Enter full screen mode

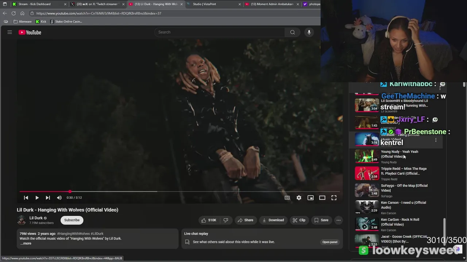coord(334,198)
